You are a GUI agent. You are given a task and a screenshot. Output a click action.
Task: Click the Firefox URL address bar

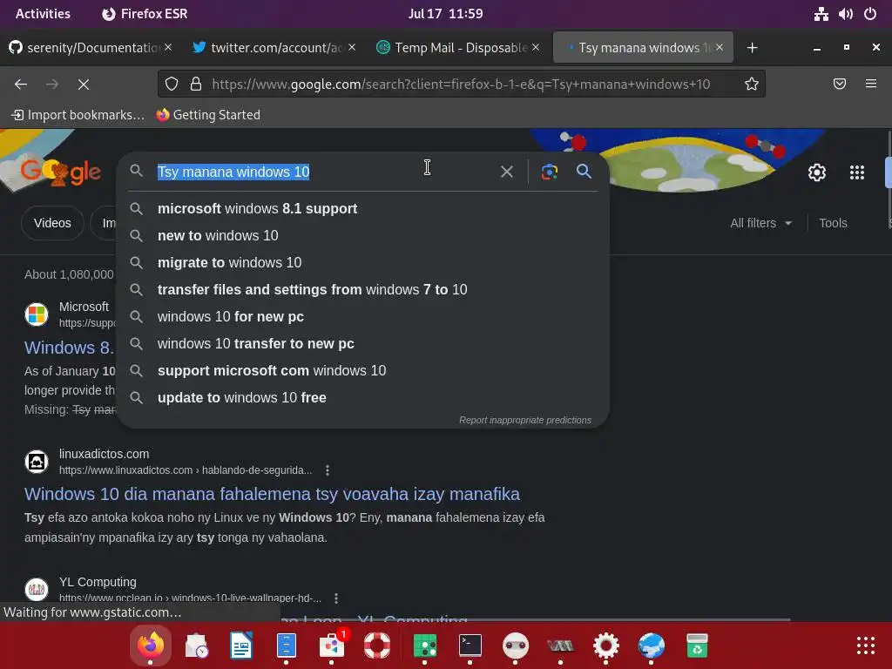pyautogui.click(x=461, y=84)
